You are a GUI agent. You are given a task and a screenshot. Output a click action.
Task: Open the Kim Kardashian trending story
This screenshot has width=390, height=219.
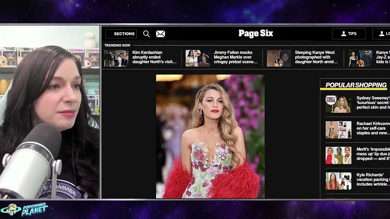tap(154, 57)
